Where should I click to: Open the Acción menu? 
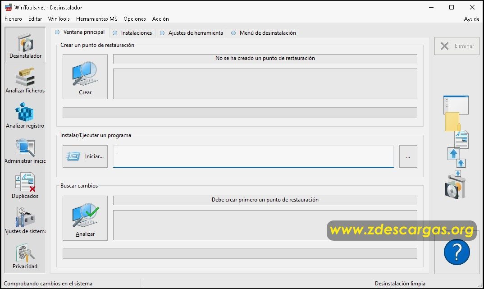[160, 19]
